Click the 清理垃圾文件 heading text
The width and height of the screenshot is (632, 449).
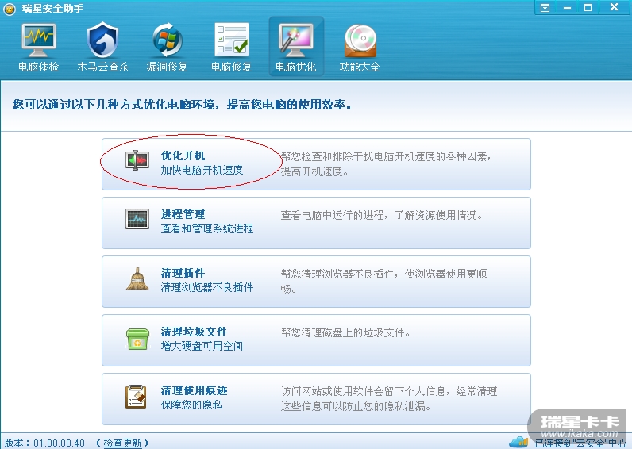click(194, 332)
